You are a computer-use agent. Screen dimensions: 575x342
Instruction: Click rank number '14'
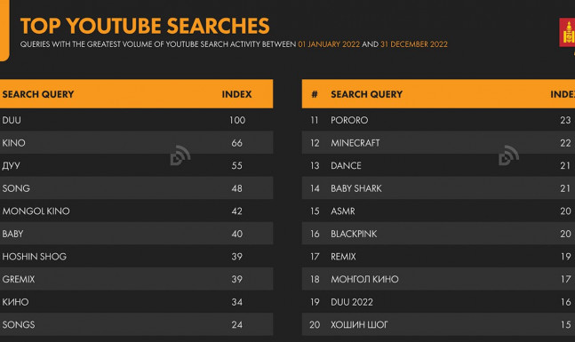(x=315, y=188)
